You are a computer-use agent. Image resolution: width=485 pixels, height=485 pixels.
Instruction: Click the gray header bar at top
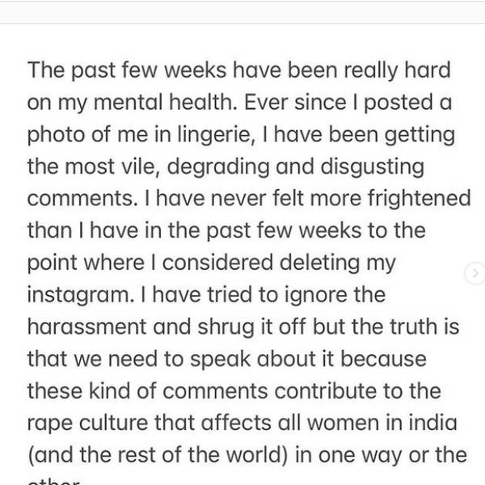[242, 11]
